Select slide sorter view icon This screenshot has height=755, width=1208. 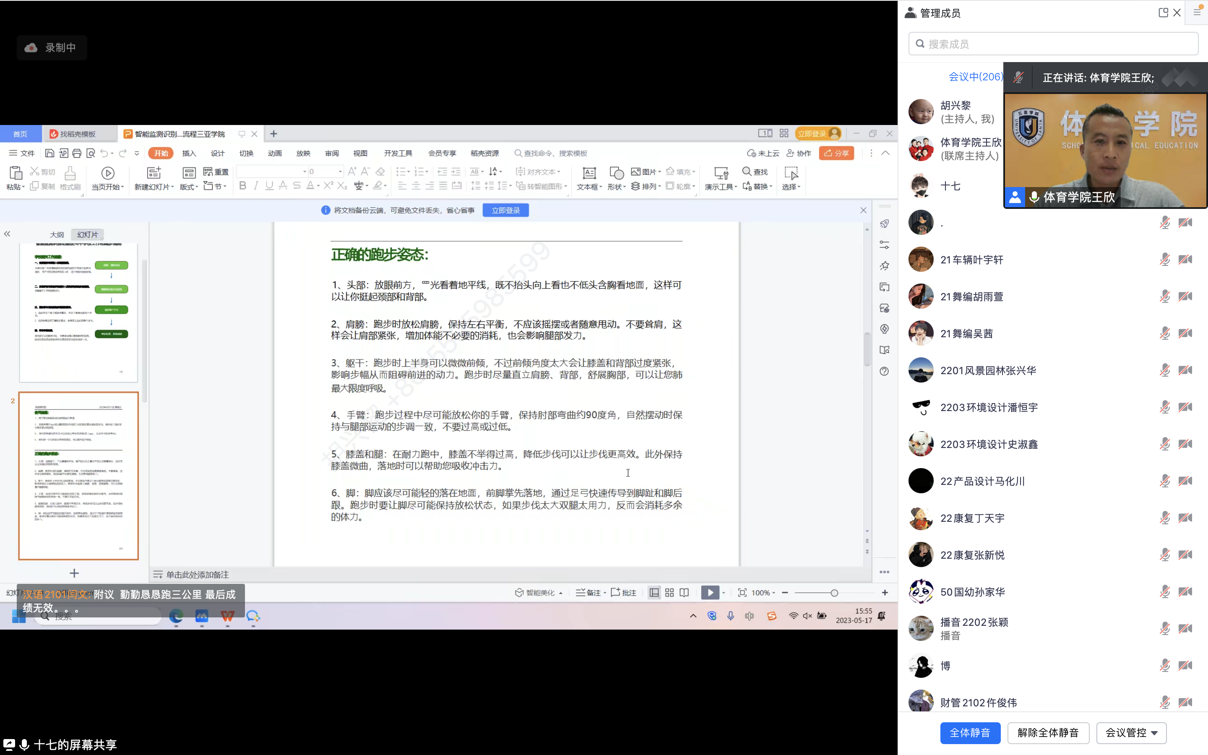tap(669, 593)
